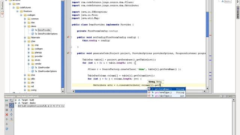The height and width of the screenshot is (135, 240).
Task: Expand the jdbc package
Action: click(x=25, y=79)
